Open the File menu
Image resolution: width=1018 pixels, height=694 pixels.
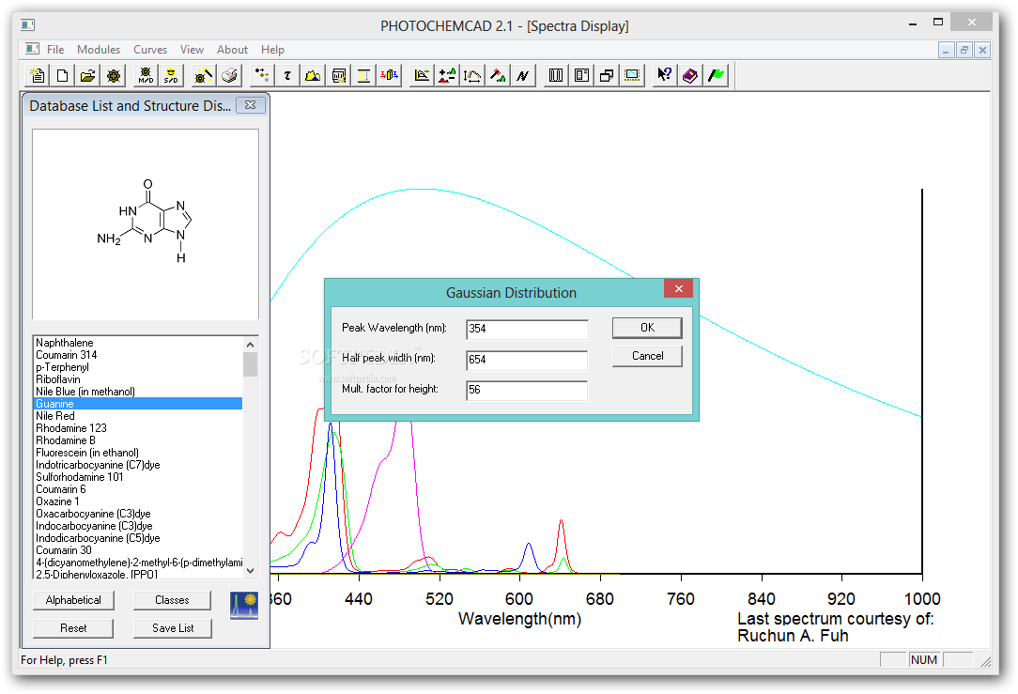coord(55,50)
